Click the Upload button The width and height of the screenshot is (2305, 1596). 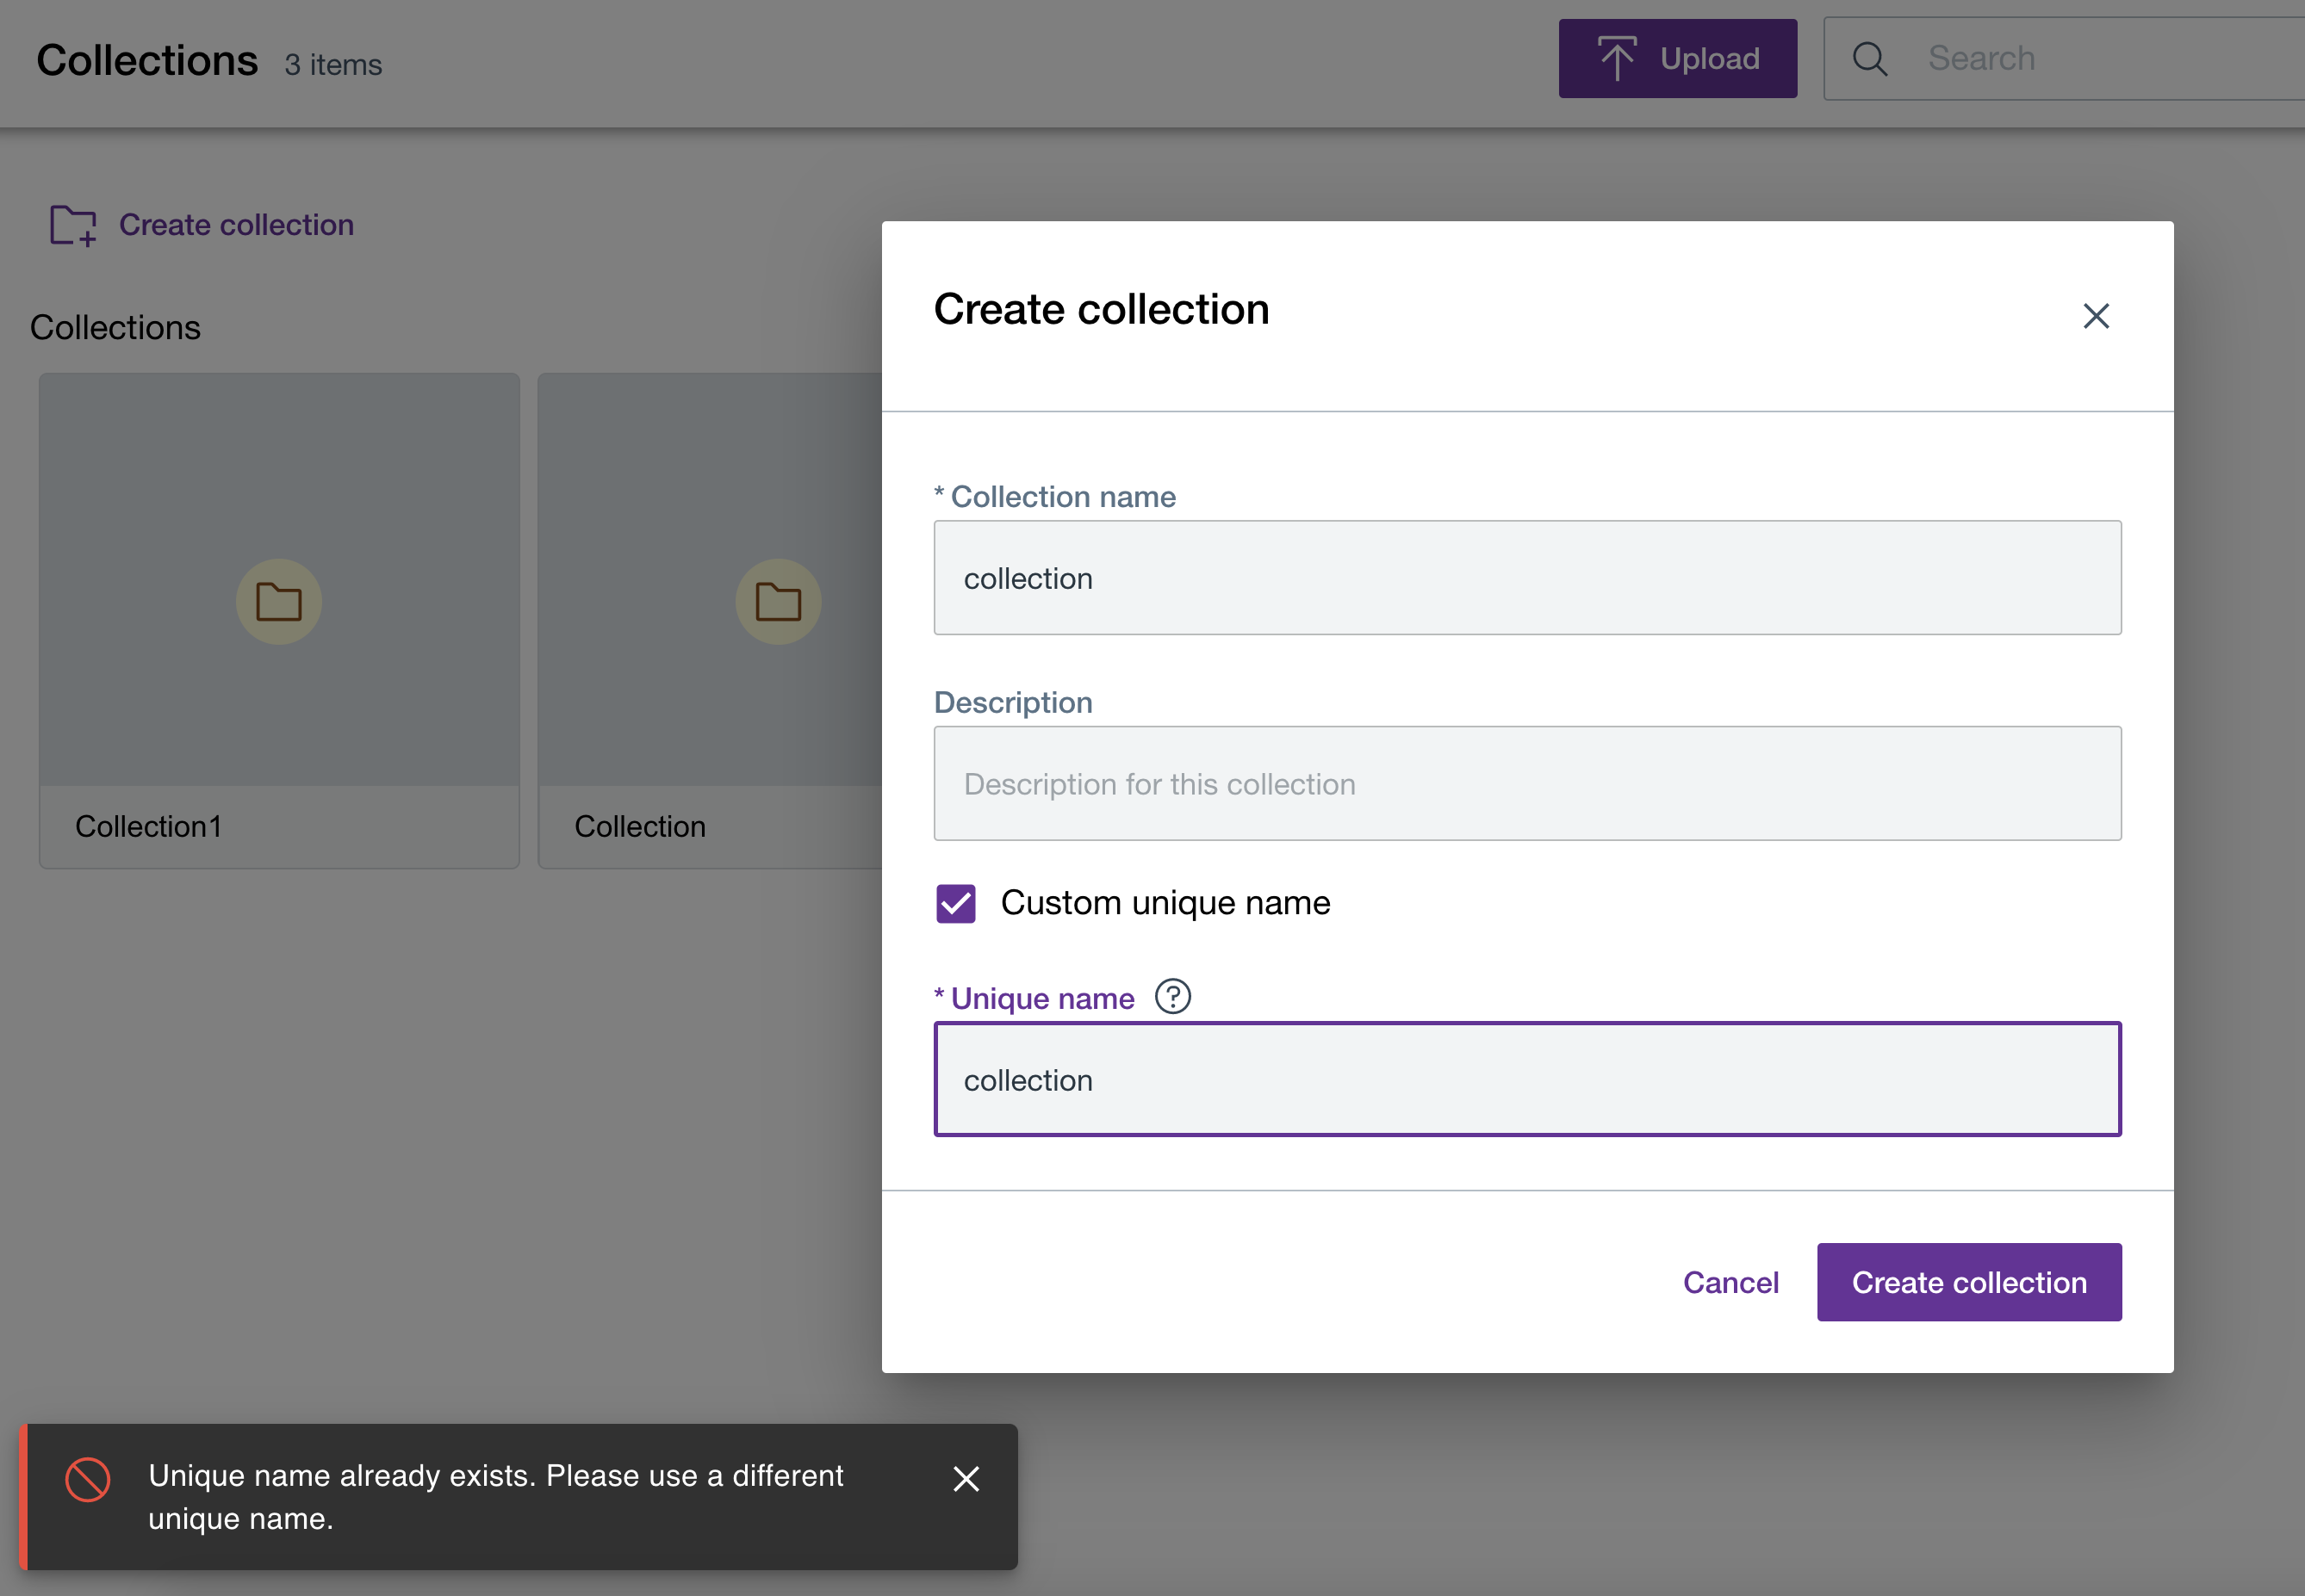click(1677, 59)
